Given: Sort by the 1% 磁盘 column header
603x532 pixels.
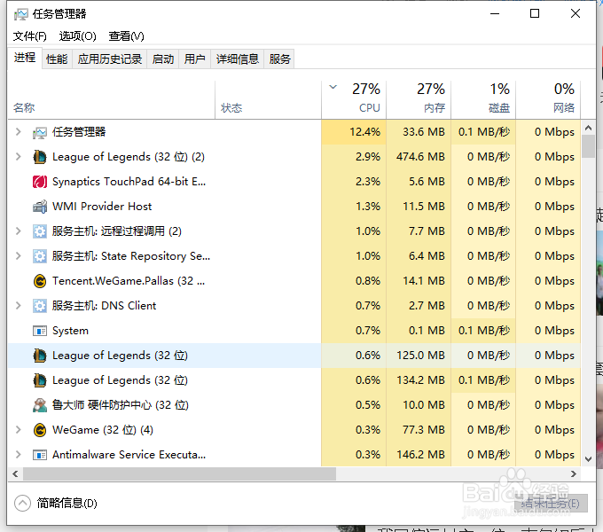Looking at the screenshot, I should coord(483,100).
